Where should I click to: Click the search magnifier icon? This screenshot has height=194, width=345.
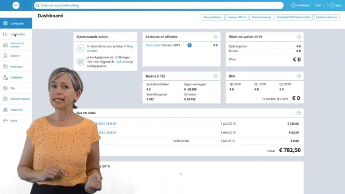[x=38, y=5]
